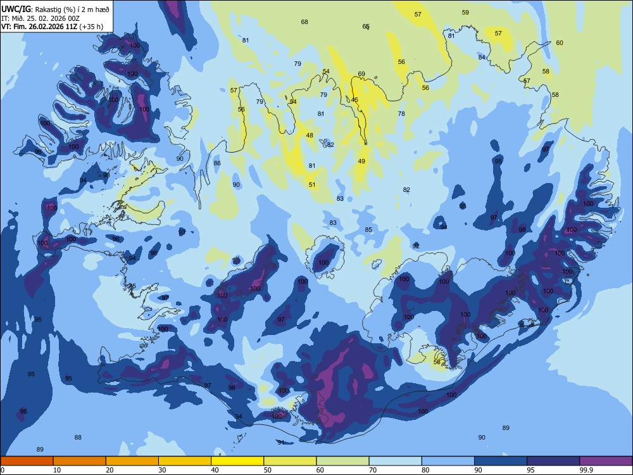The height and width of the screenshot is (475, 633).
Task: Click the humidity value '48'
Action: (310, 136)
